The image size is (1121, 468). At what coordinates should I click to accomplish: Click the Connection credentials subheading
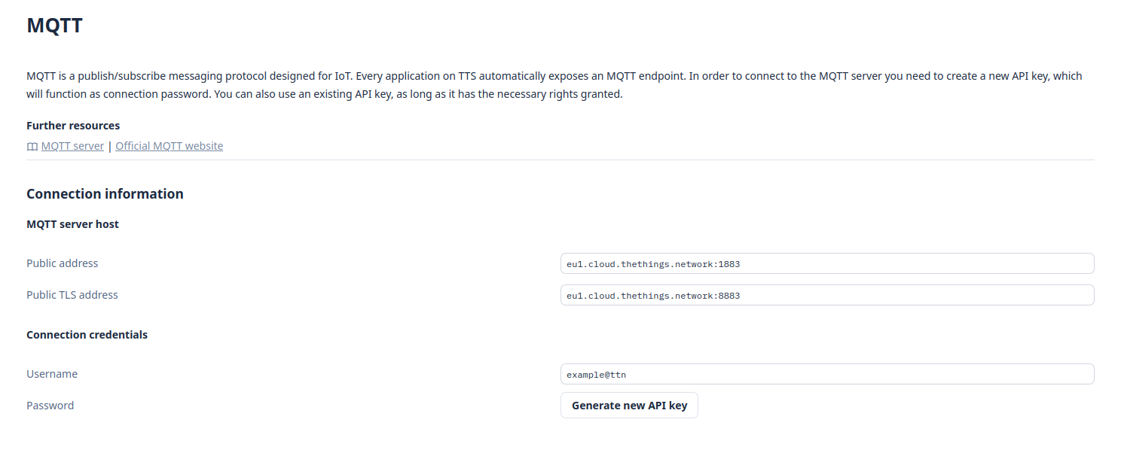(87, 334)
